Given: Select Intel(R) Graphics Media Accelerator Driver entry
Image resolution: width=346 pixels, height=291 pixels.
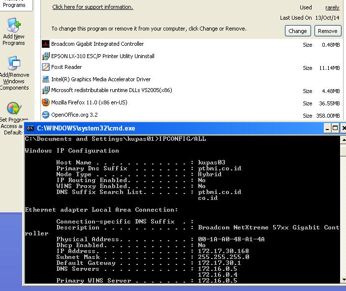Looking at the screenshot, I should coord(100,79).
